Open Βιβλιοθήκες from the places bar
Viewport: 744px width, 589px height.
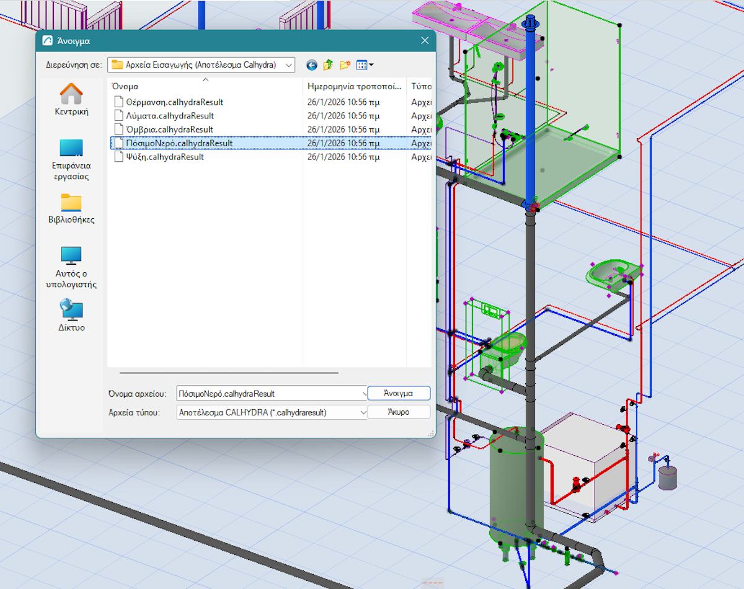point(71,209)
